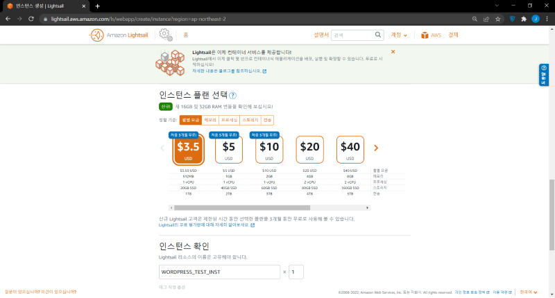The image size is (555, 298).
Task: Close the Lightsail browser tab
Action: tap(84, 6)
